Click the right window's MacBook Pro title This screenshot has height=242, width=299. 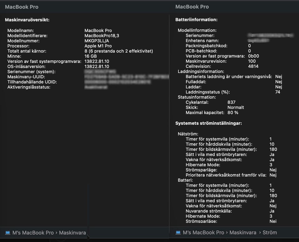192,7
